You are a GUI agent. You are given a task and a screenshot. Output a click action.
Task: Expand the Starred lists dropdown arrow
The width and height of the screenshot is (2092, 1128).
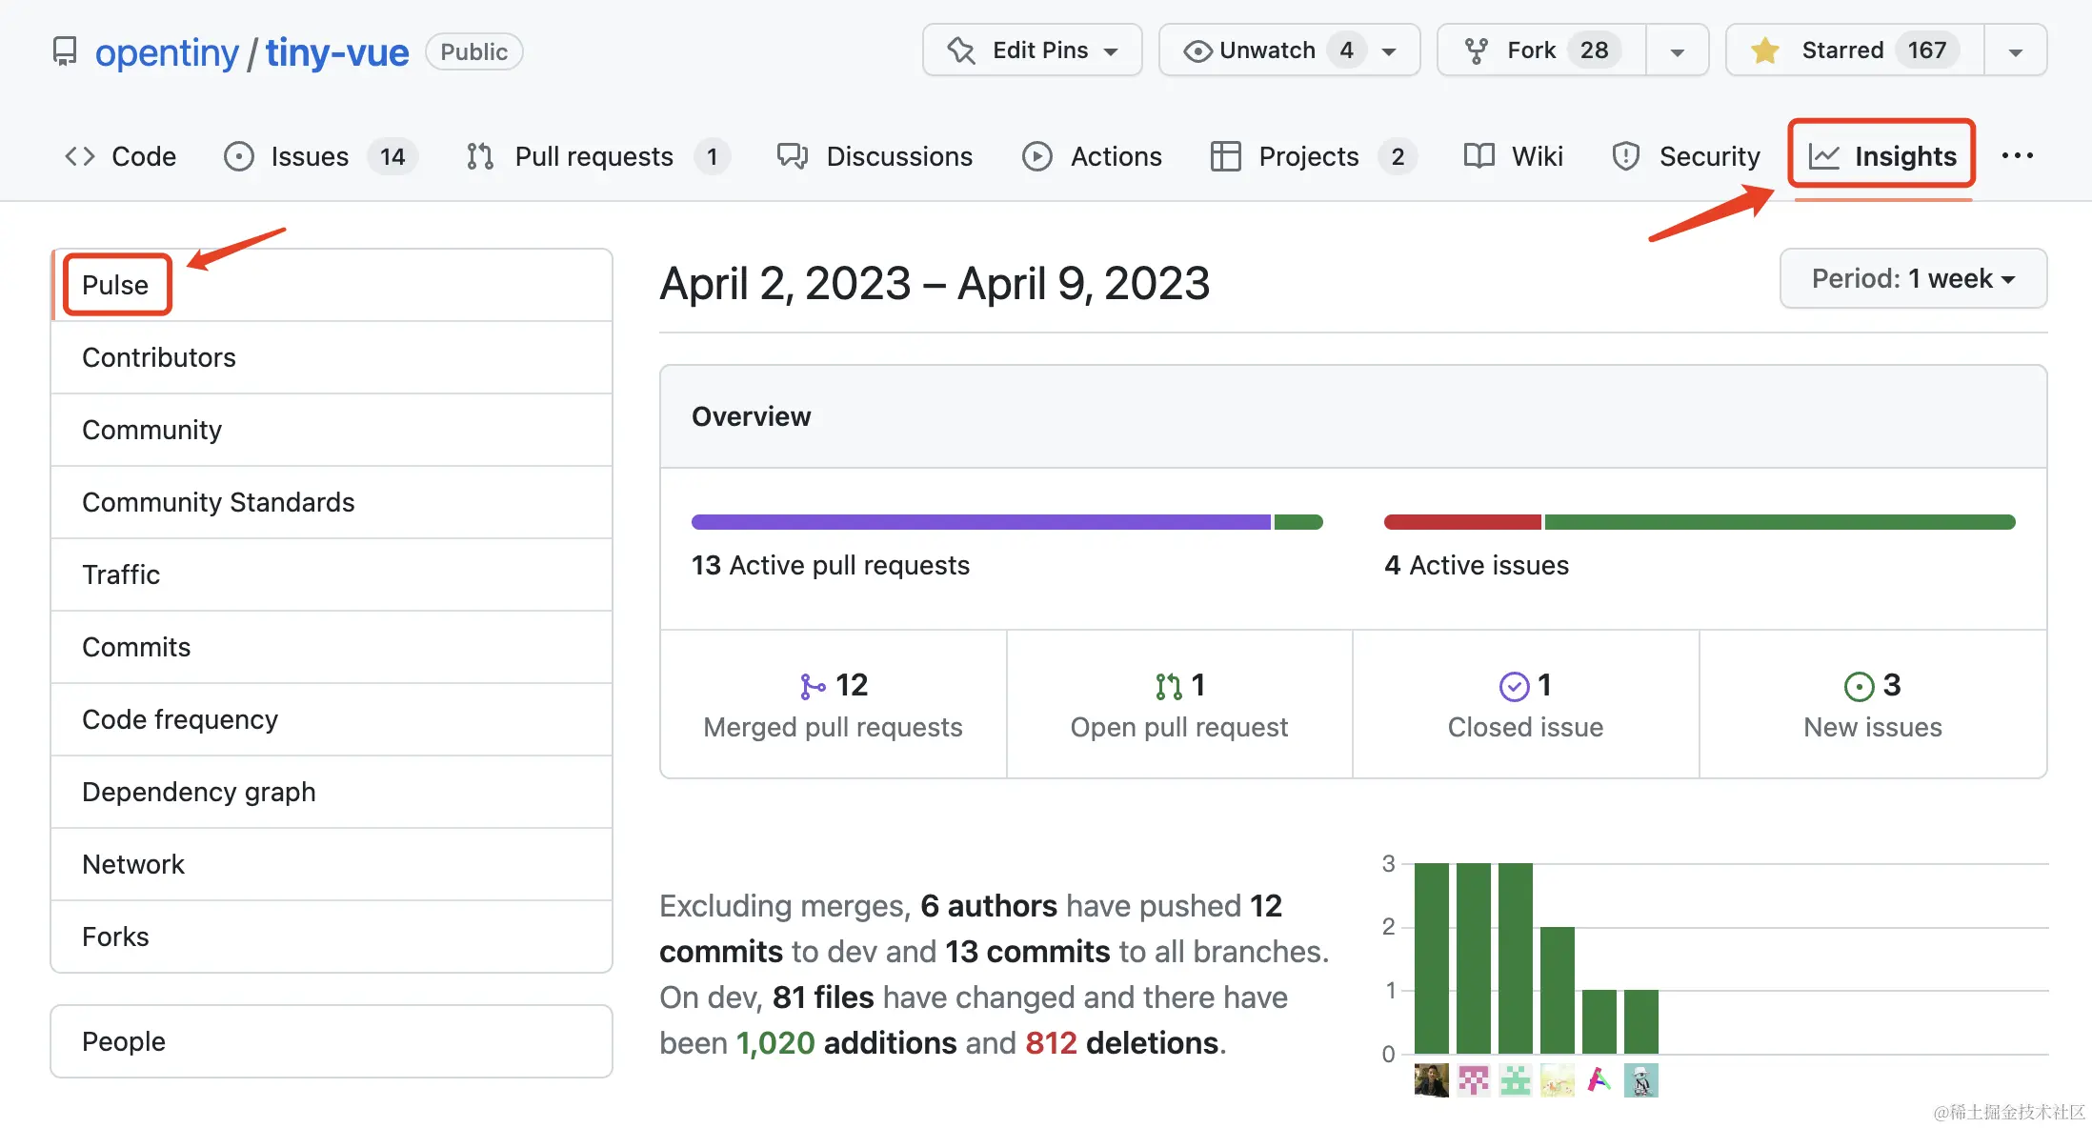click(2016, 51)
